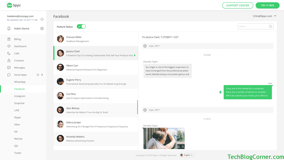Screen dimensions: 284x160
Task: Collapse the 4 Jan. 2017 date group
Action: 145,46
